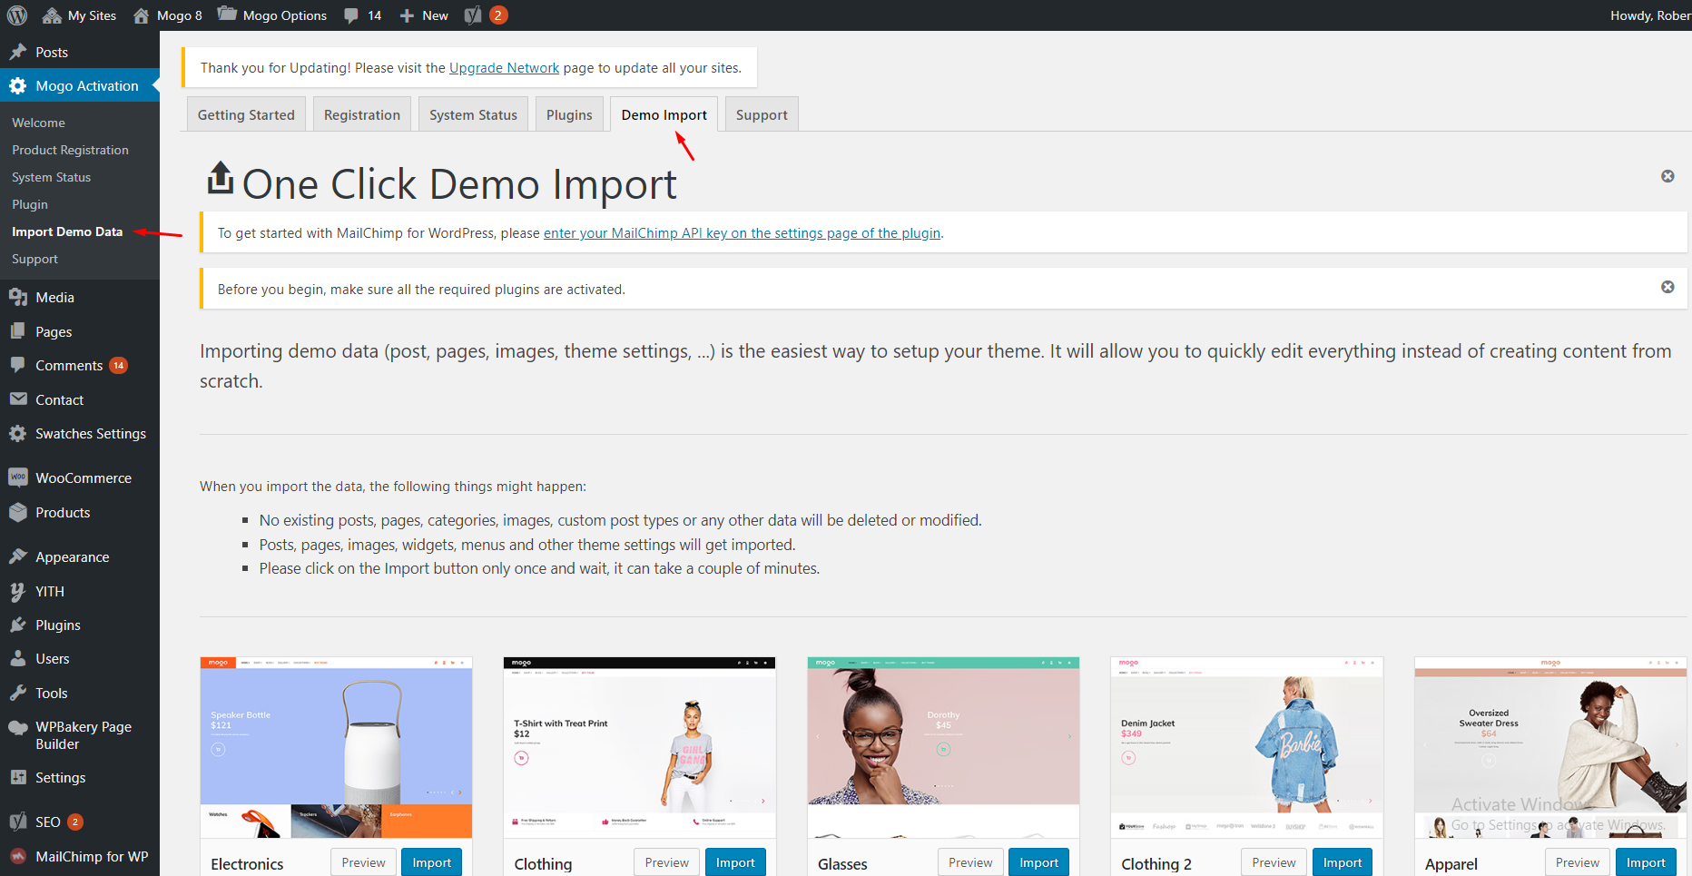The image size is (1692, 876).
Task: Open Plugin submenu item under Mogo Activation
Action: (30, 204)
